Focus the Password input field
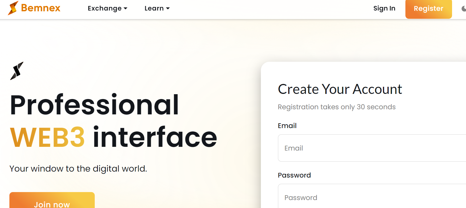466x208 pixels. point(370,197)
